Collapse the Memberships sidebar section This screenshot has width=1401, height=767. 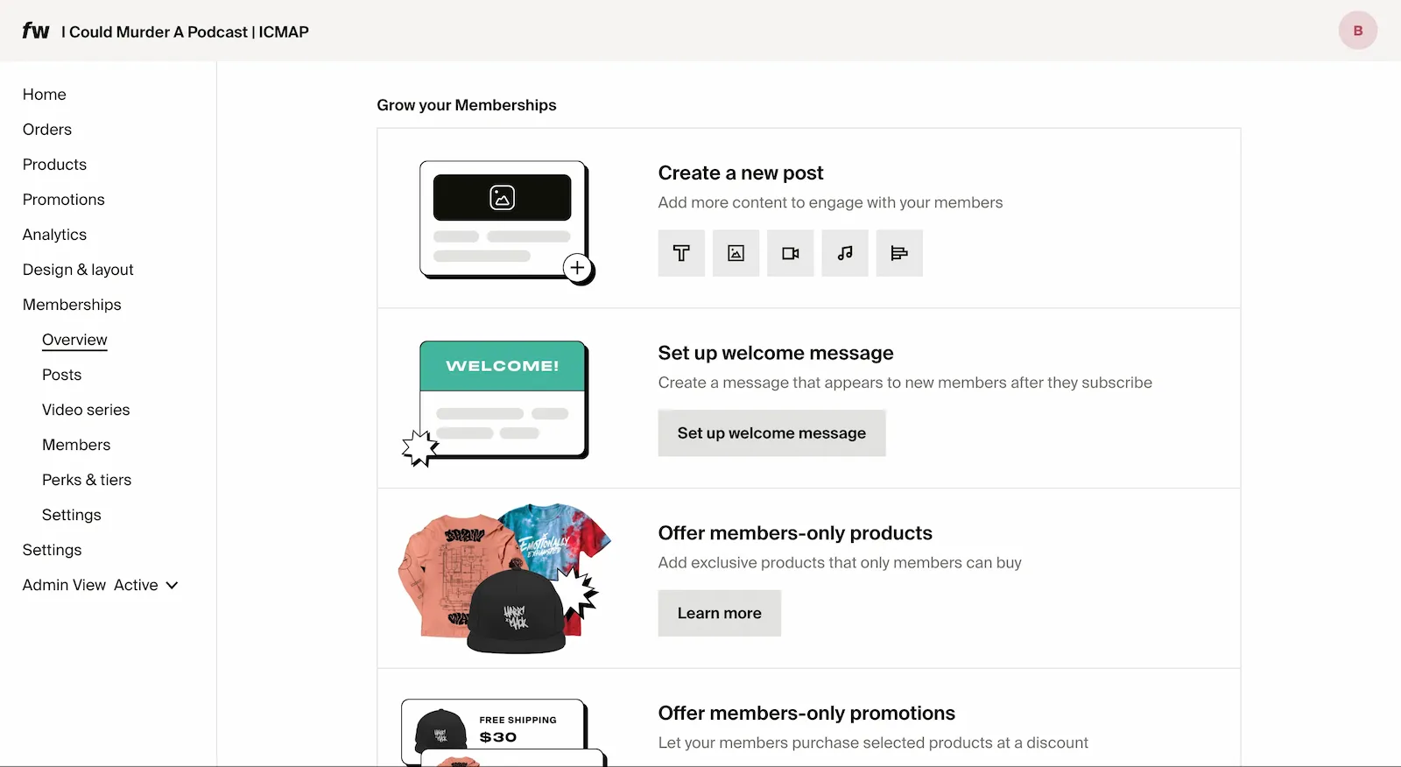click(72, 305)
